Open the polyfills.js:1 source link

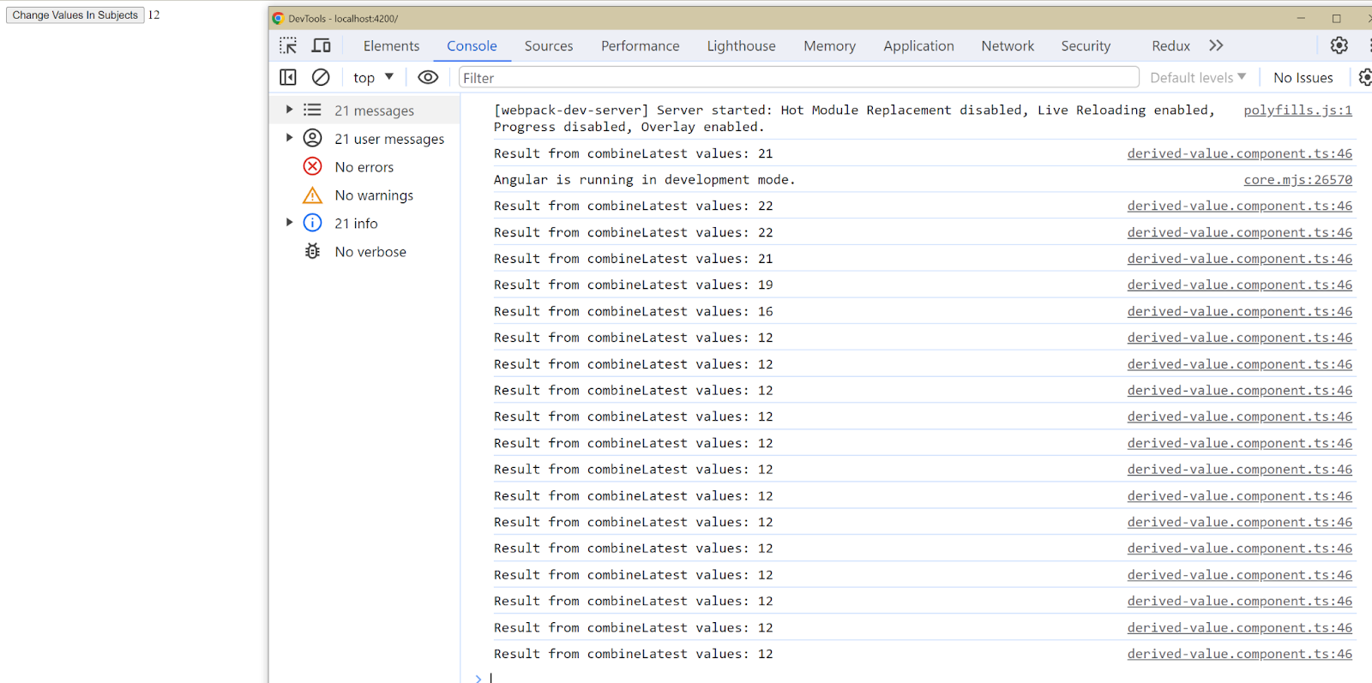[1297, 110]
